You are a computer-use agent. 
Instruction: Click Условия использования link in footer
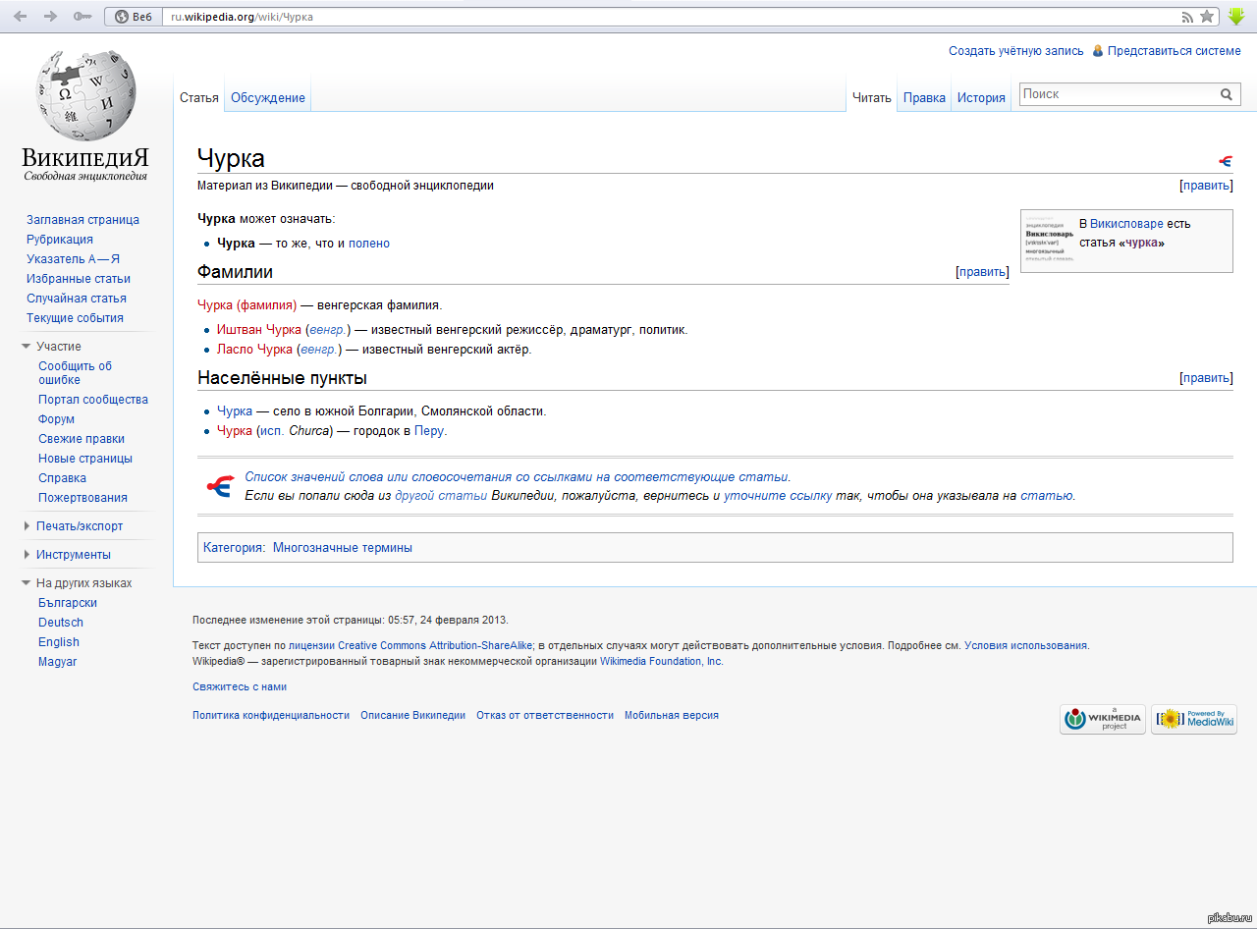point(1025,646)
